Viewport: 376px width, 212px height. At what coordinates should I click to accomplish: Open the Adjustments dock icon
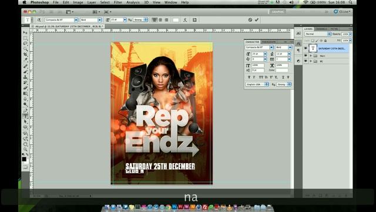tap(298, 61)
